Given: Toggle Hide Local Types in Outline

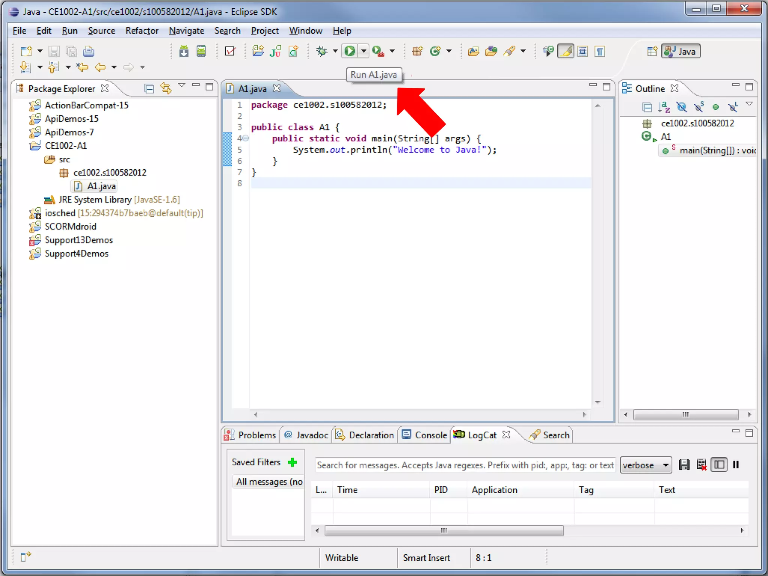Looking at the screenshot, I should point(733,107).
